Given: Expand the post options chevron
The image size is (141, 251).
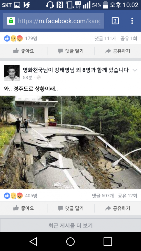Looking at the screenshot, I should [x=135, y=70].
